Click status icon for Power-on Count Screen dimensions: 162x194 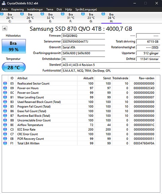5,92
